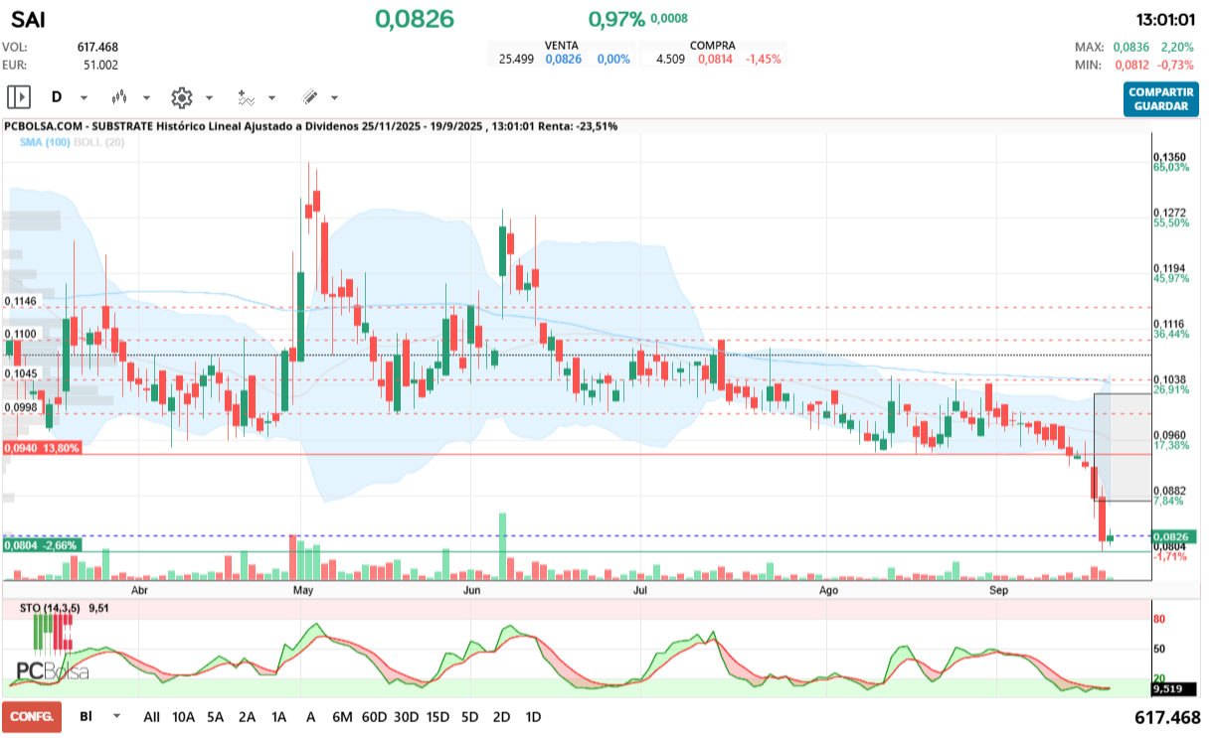Select the 6M time range
1214x738 pixels.
click(342, 717)
